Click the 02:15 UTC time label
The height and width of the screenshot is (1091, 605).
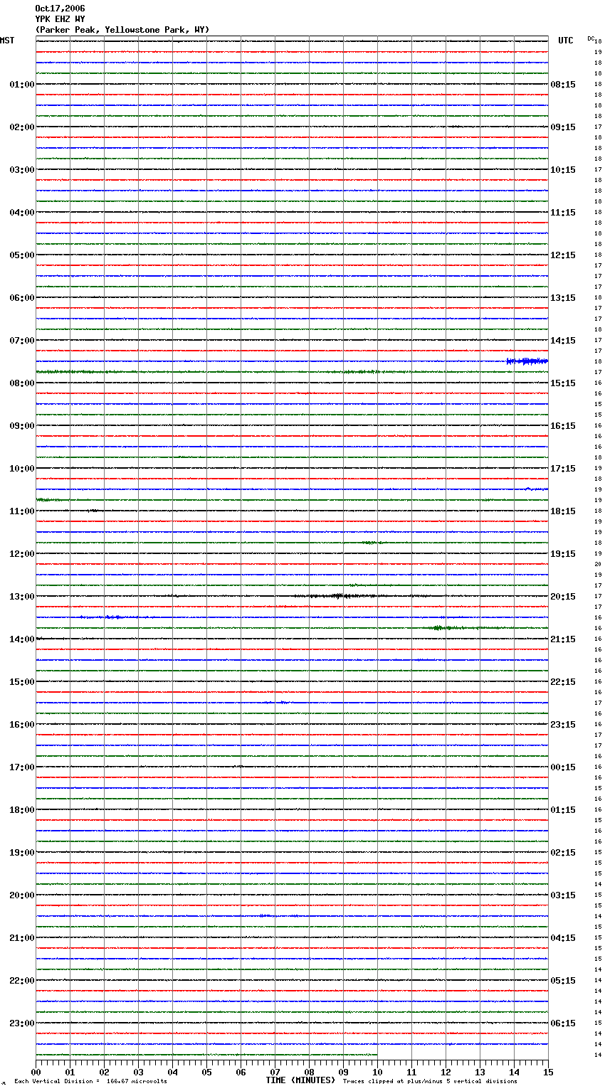click(x=563, y=853)
